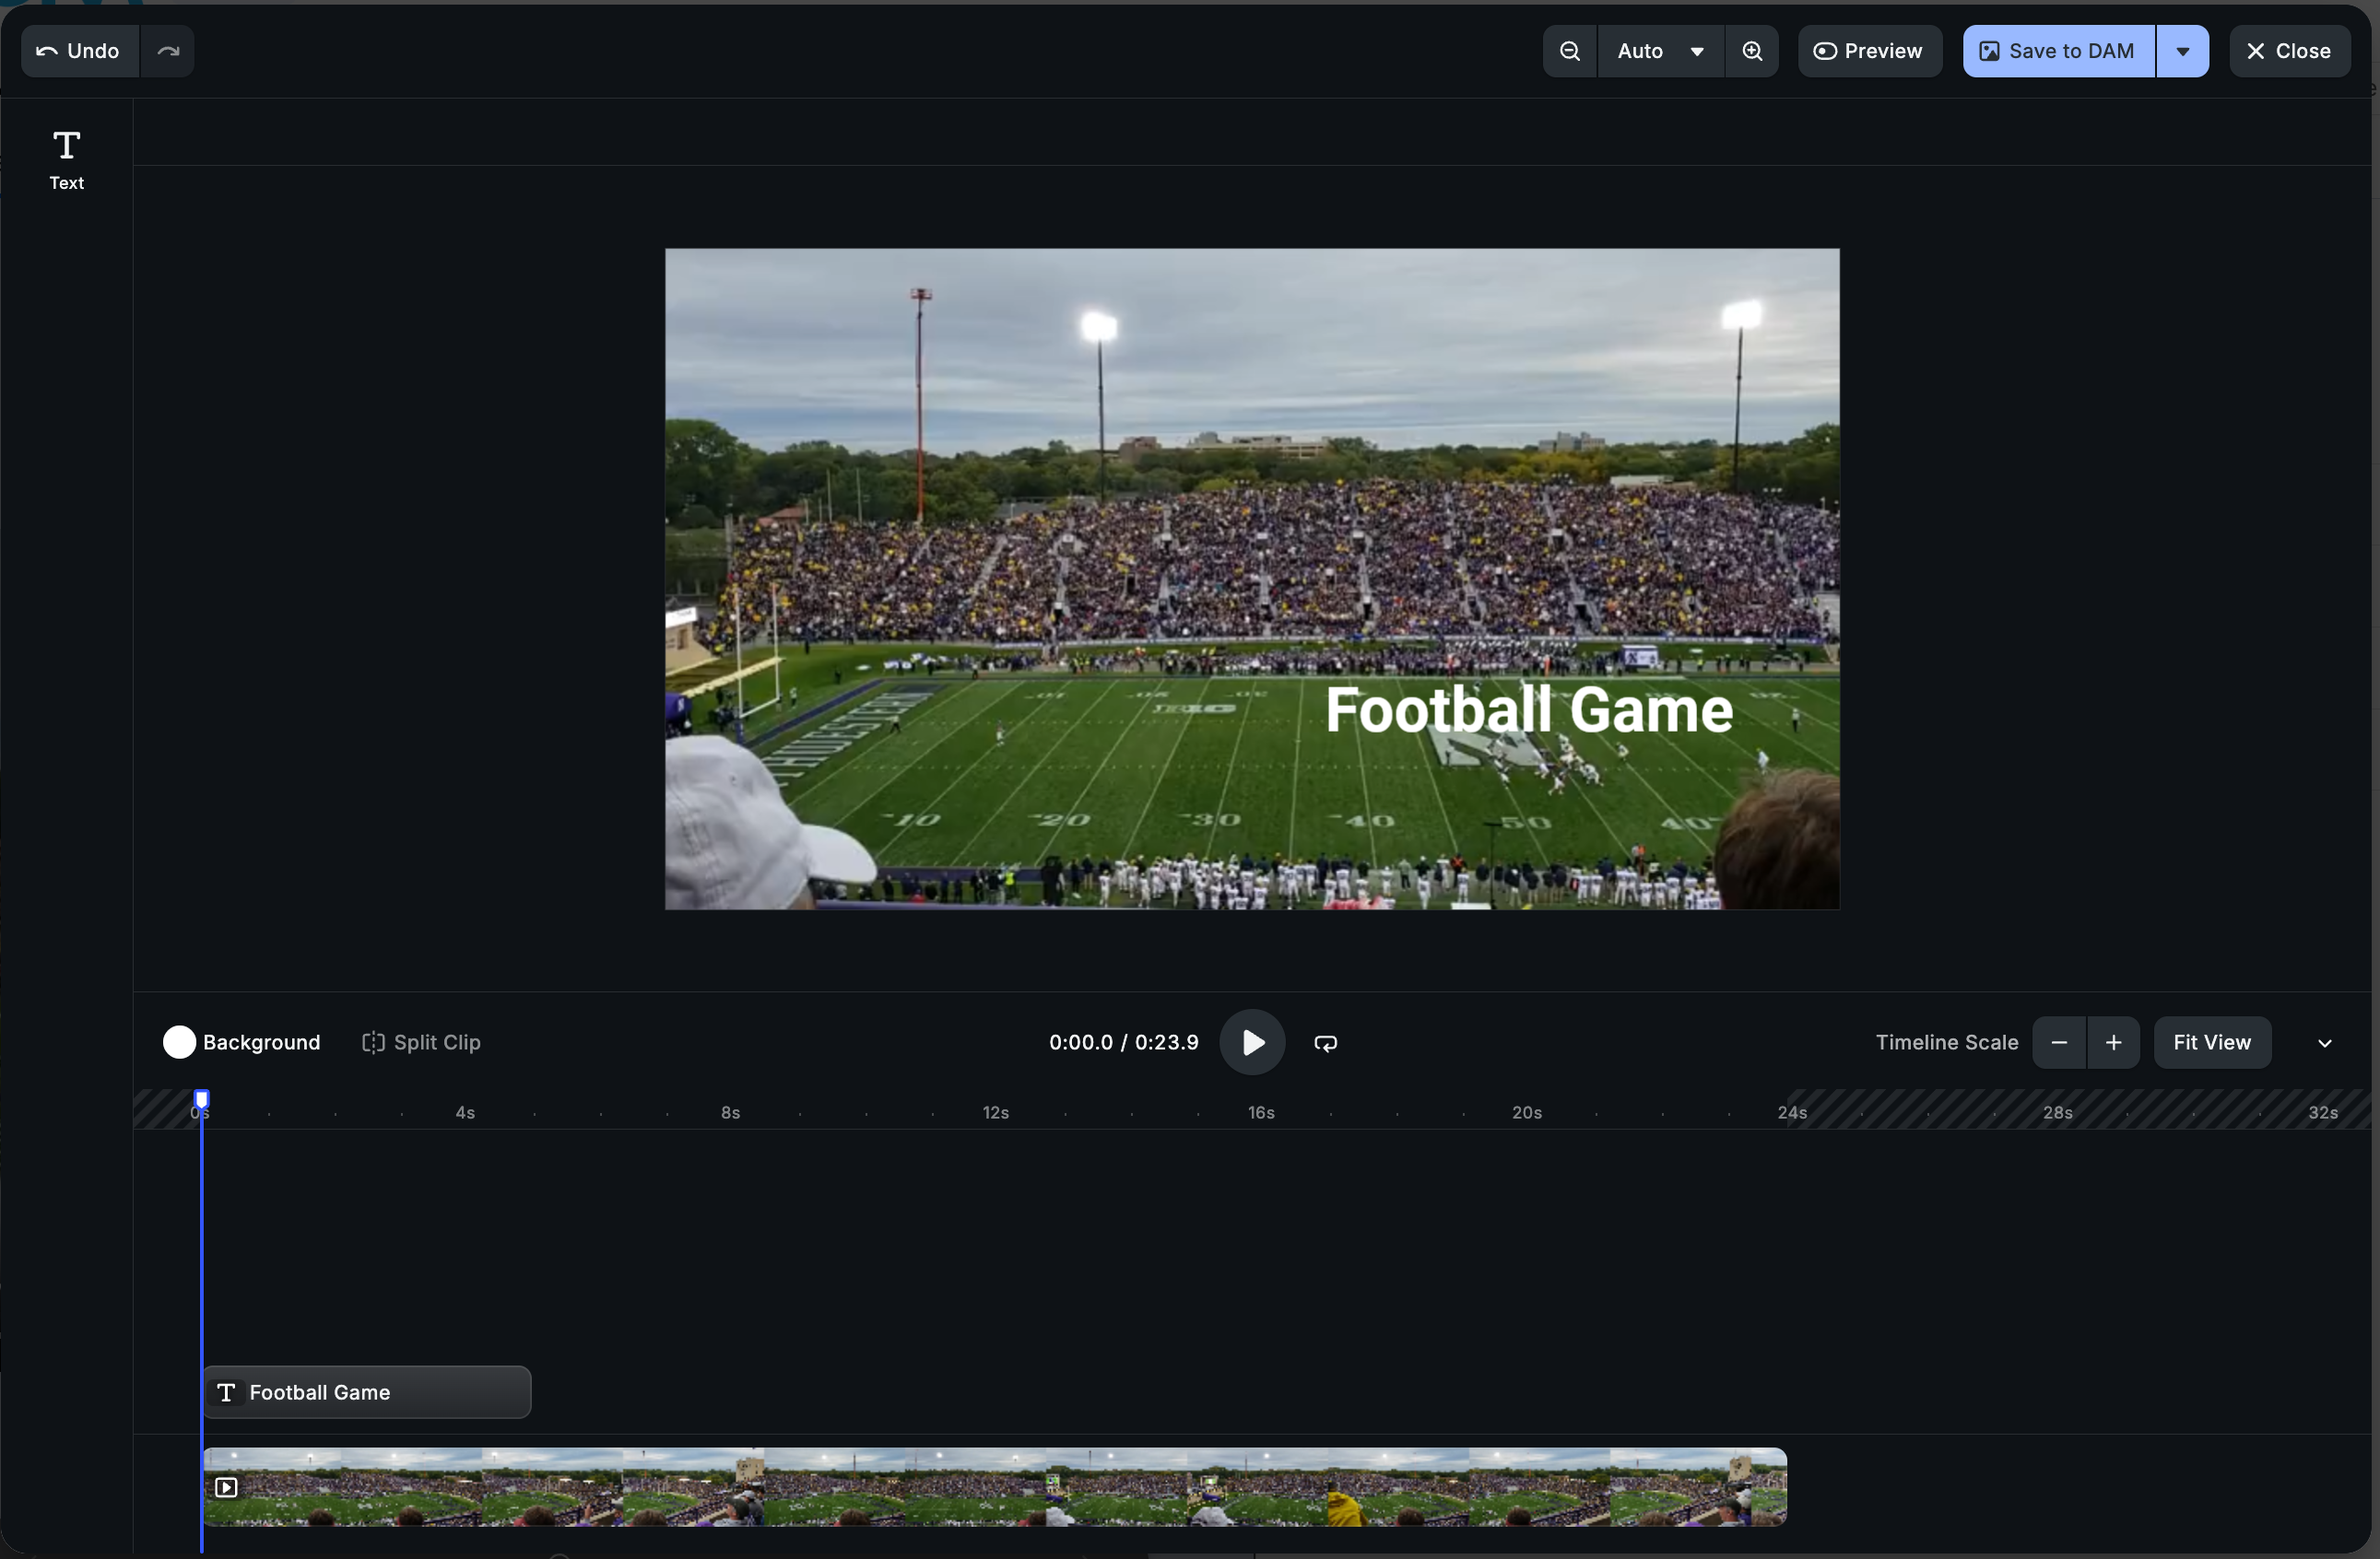The image size is (2380, 1559).
Task: Open the Background color swatch
Action: click(179, 1042)
